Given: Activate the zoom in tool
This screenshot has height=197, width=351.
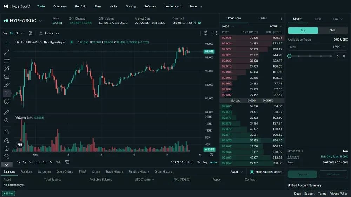Looking at the screenshot, I should click(x=7, y=121).
